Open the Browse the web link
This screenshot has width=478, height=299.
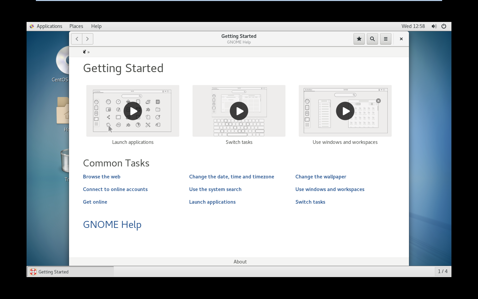[x=102, y=177]
